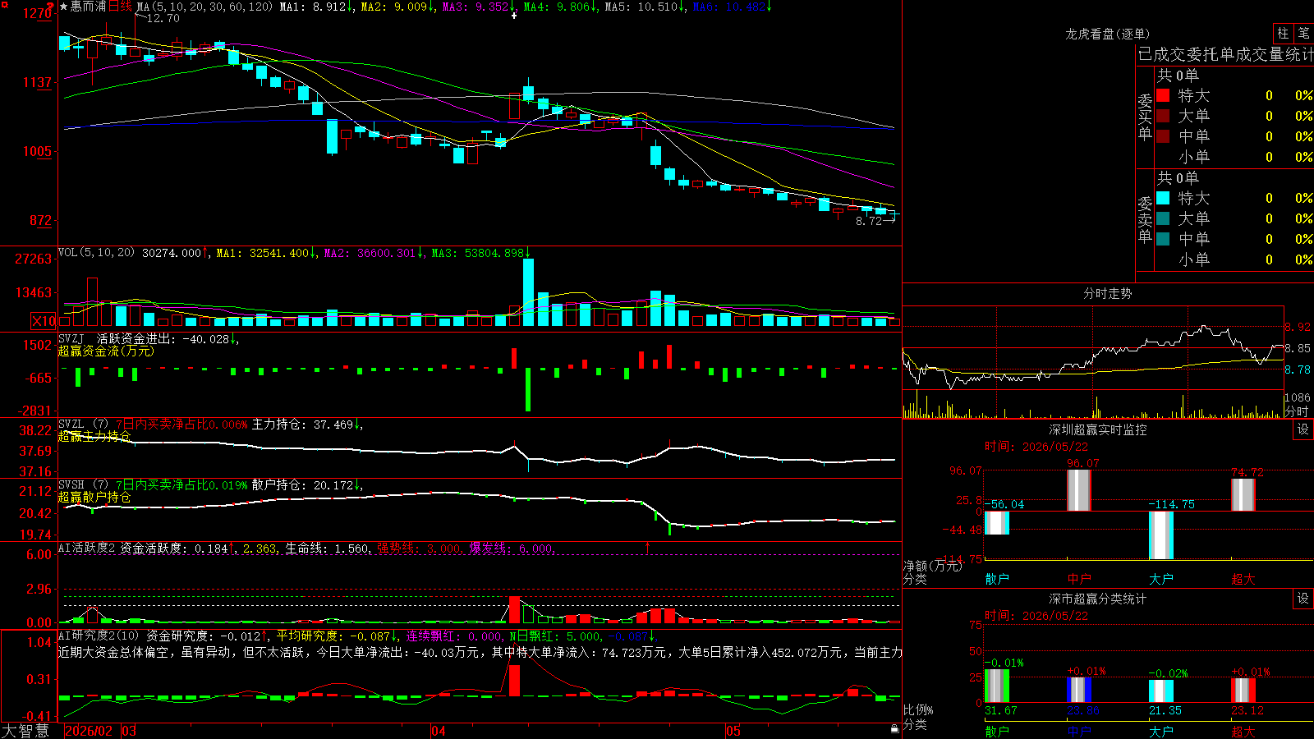The height and width of the screenshot is (739, 1314).
Task: Select 中户 label in 深市超赢分类统计 chart
Action: 1079,731
